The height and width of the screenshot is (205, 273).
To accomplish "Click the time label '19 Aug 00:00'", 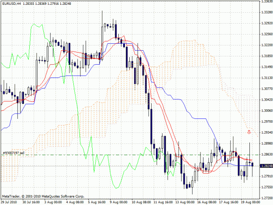I will pos(251,202).
